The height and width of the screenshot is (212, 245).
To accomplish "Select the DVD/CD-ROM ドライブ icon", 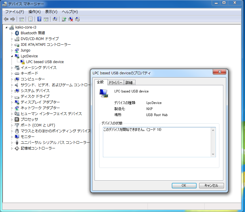I will pyautogui.click(x=17, y=39).
